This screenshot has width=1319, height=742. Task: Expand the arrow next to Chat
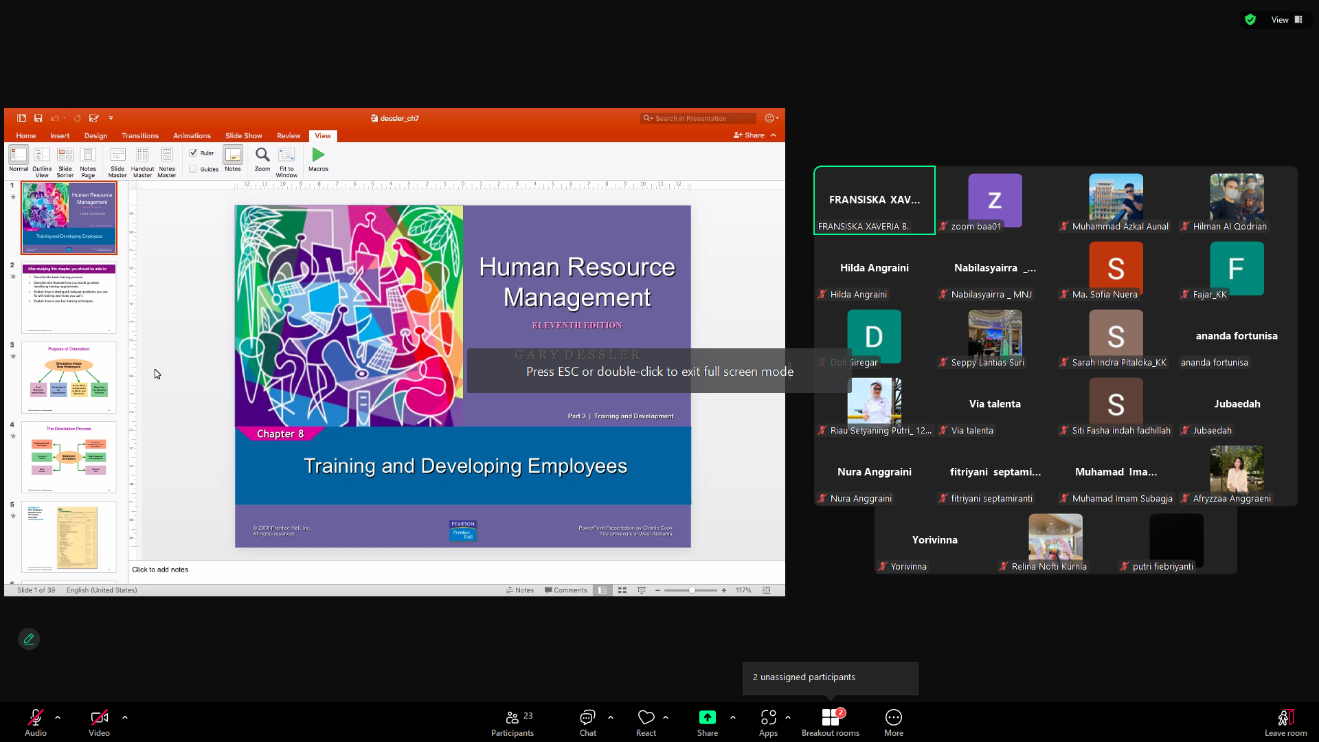(611, 717)
